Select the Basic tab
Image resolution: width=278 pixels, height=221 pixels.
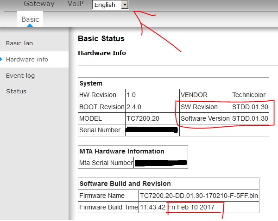pos(31,19)
